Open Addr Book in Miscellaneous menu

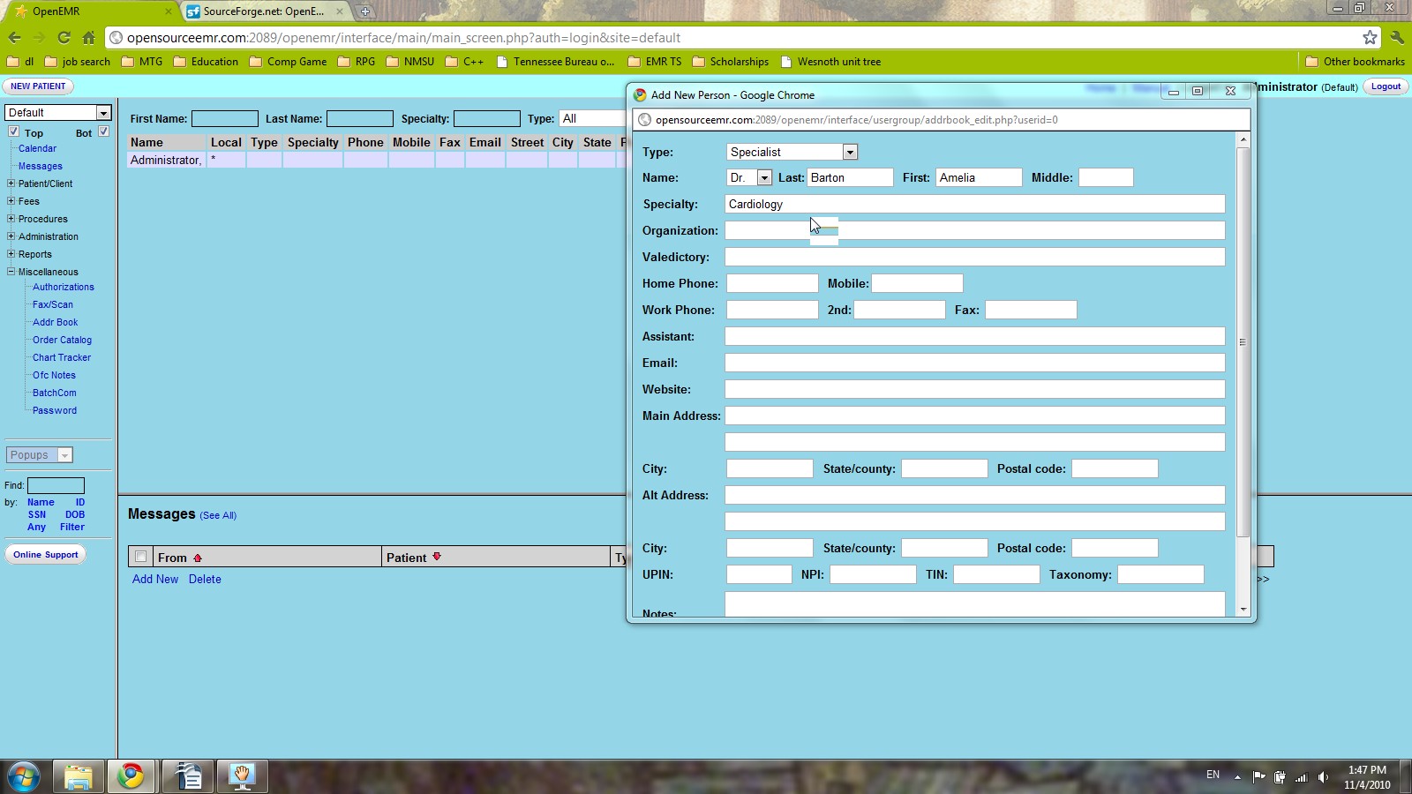[55, 322]
